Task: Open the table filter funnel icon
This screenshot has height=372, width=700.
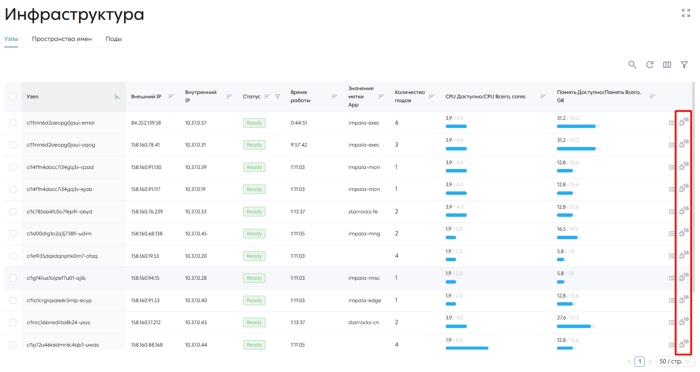Action: tap(684, 65)
